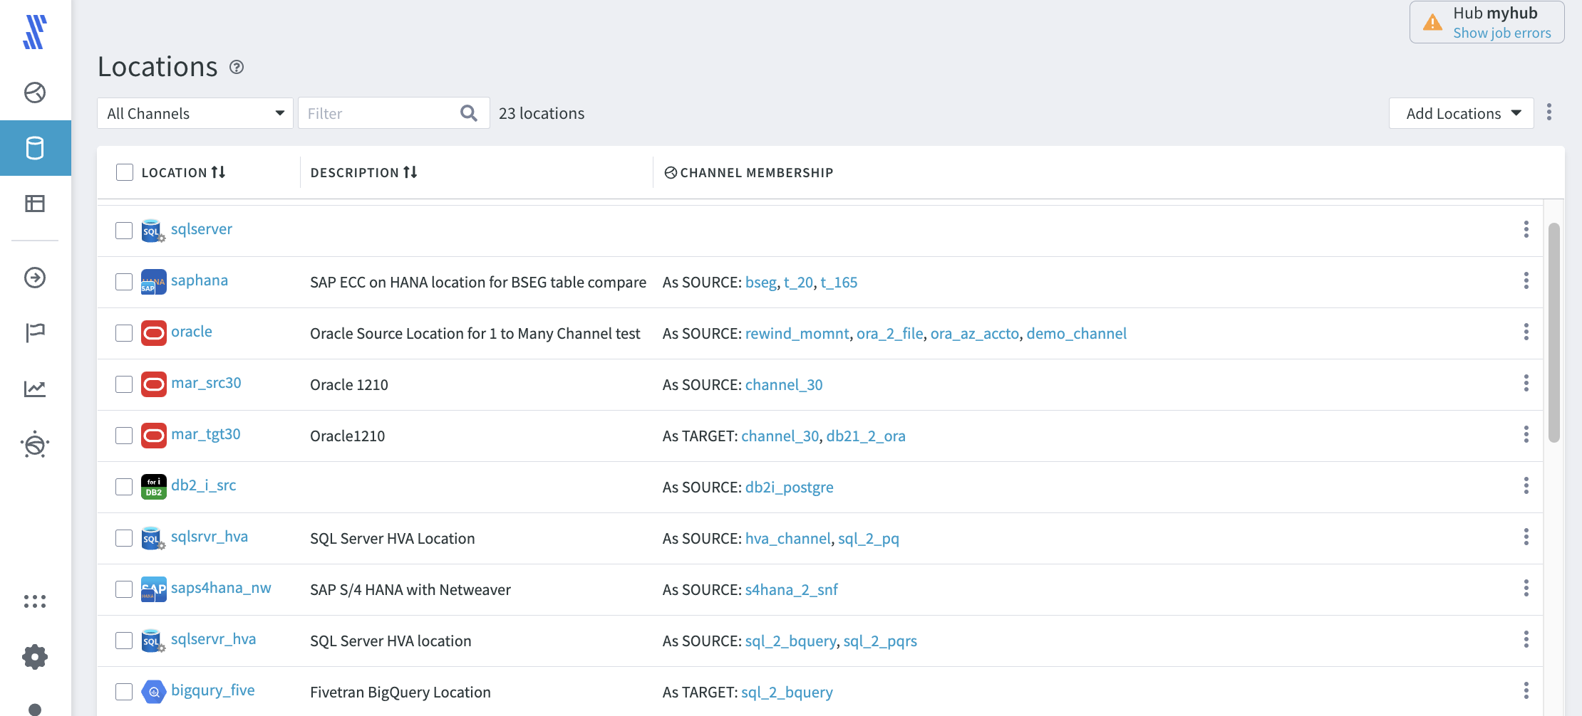1582x716 pixels.
Task: Open the rewind_momnt channel link
Action: pos(797,334)
